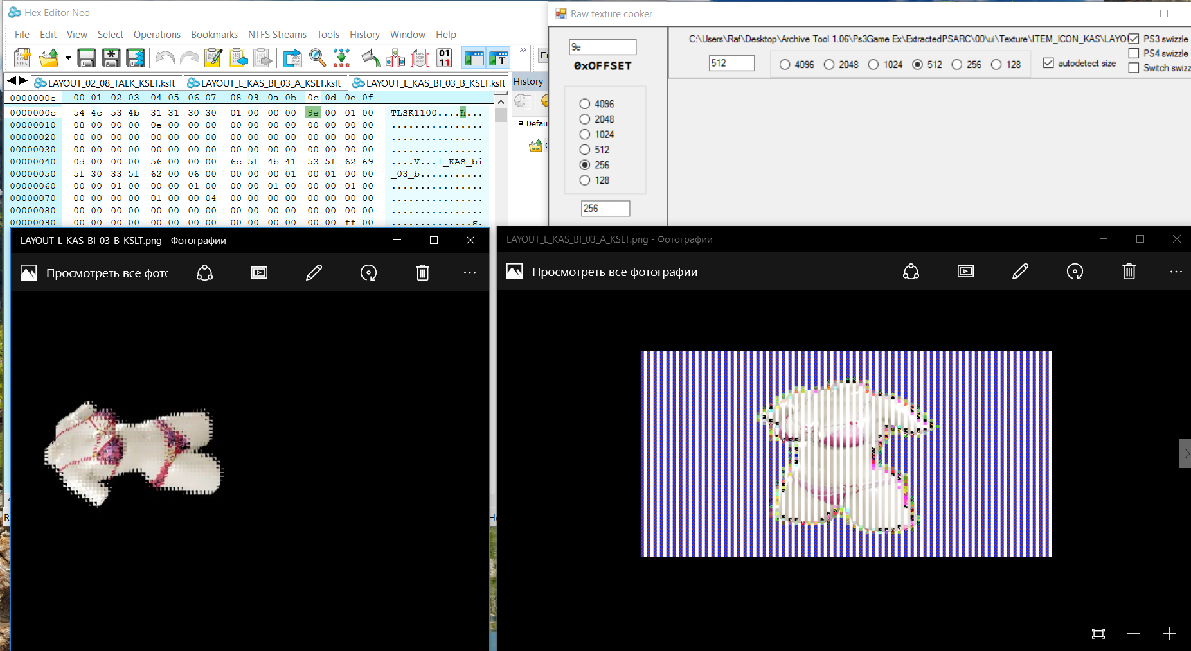Click the Export icon with blue arrow

coord(292,58)
